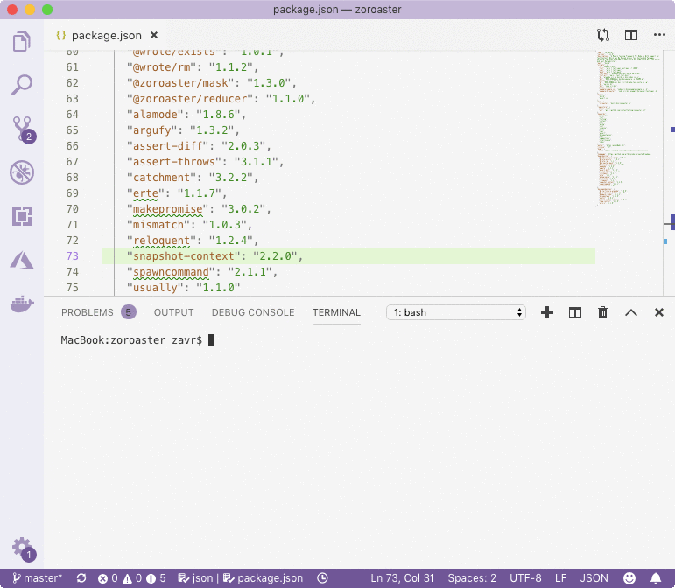Click the Synchronize Changes status icon
The width and height of the screenshot is (675, 588).
click(x=81, y=578)
